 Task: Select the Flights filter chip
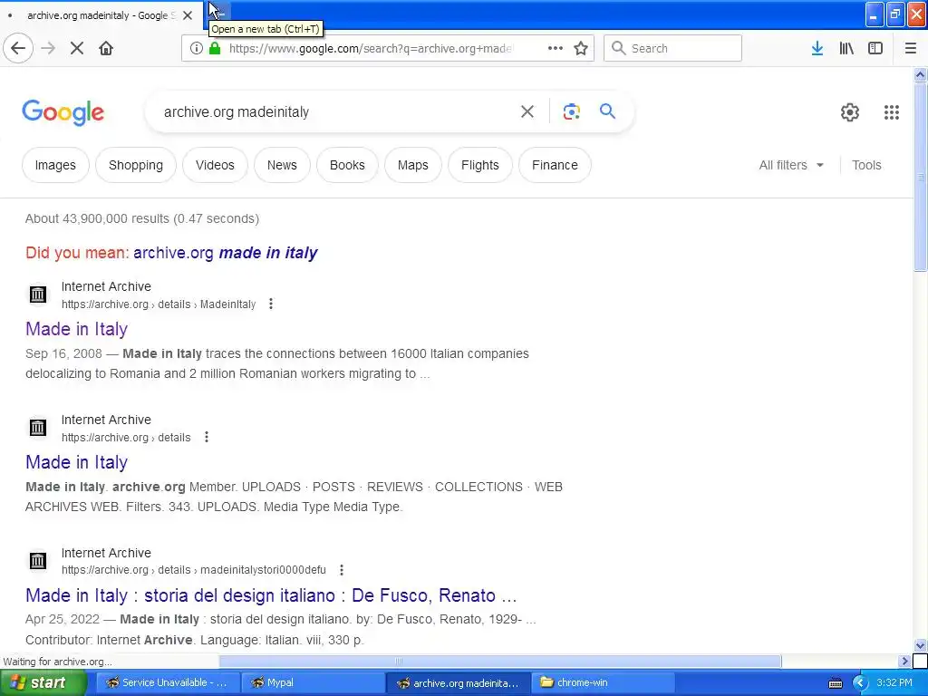(480, 165)
